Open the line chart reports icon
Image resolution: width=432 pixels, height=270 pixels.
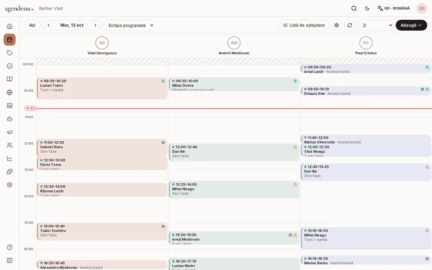pyautogui.click(x=10, y=159)
